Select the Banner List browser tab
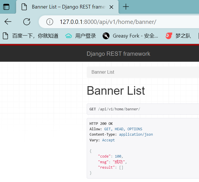The width and height of the screenshot is (199, 182). (67, 7)
